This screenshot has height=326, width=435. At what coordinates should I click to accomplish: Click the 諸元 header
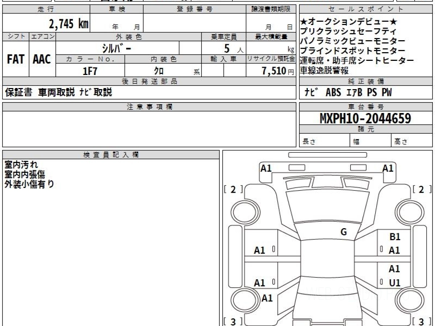366,129
